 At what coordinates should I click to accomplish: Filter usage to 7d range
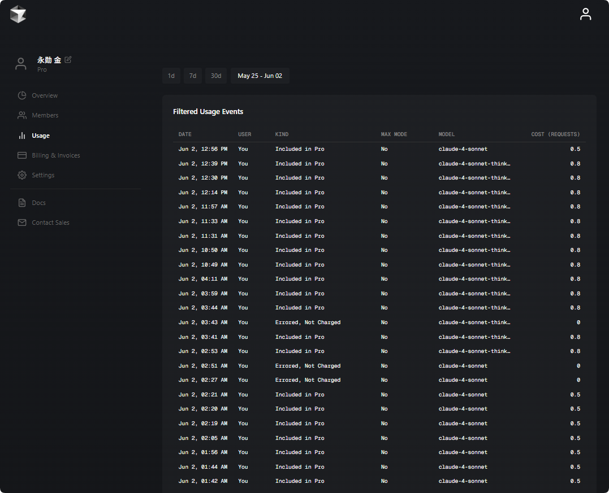coord(193,76)
